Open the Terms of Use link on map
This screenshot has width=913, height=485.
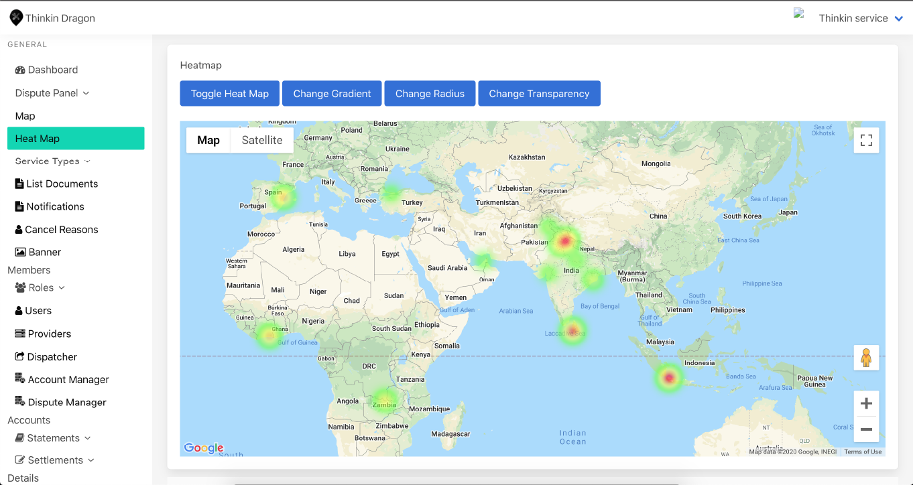pos(863,452)
